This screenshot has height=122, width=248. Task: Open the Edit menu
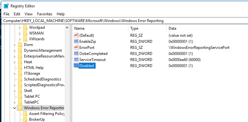click(x=17, y=14)
